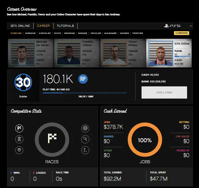This screenshot has height=188, width=199.
Task: View the WEAPONS section
Action: click(x=69, y=33)
